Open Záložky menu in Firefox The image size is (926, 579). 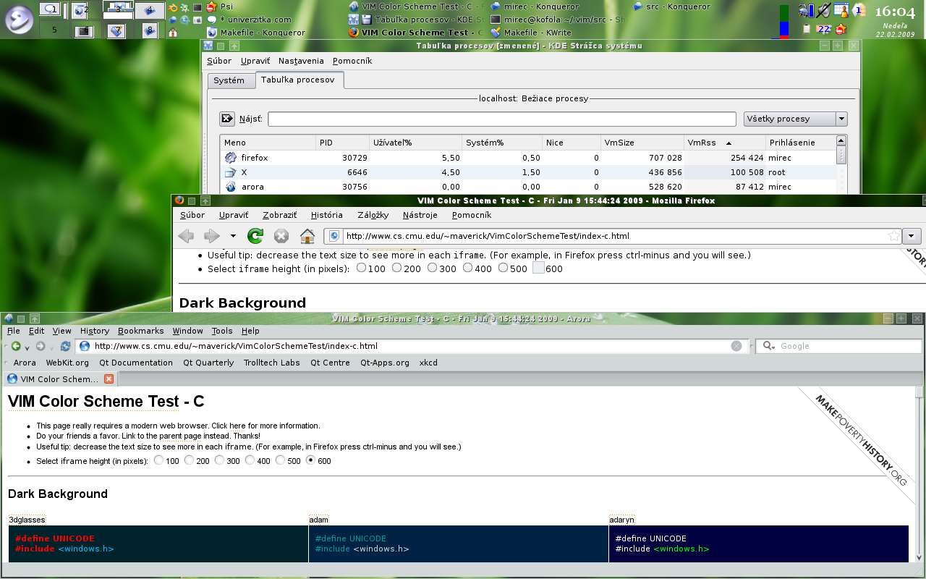coord(373,215)
